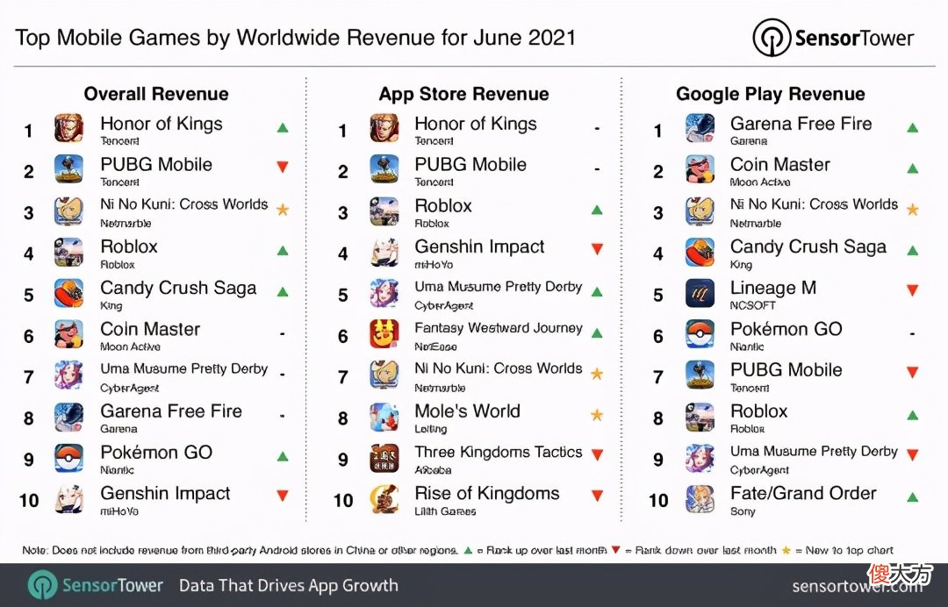Click the rank number 10 in Overall Revenue
Image resolution: width=948 pixels, height=607 pixels.
29,500
